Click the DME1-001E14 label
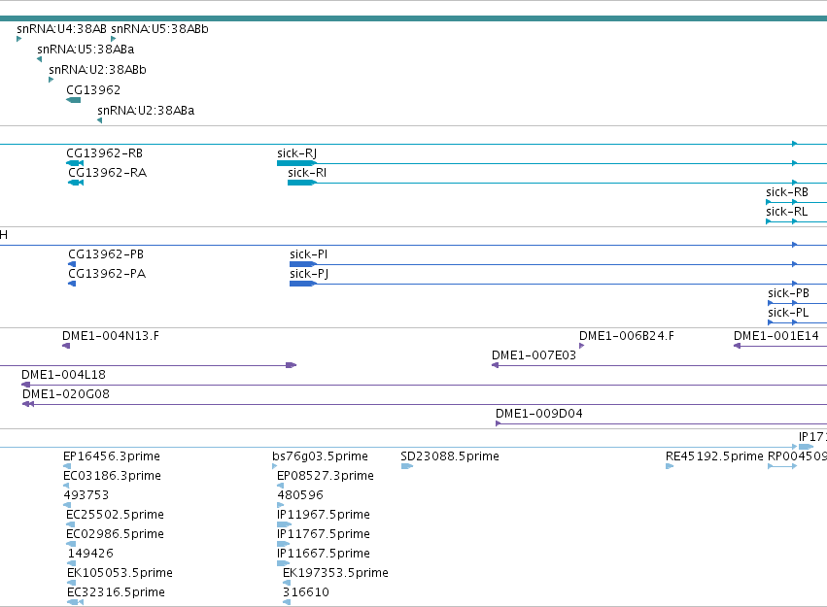The width and height of the screenshot is (827, 607). pyautogui.click(x=776, y=336)
